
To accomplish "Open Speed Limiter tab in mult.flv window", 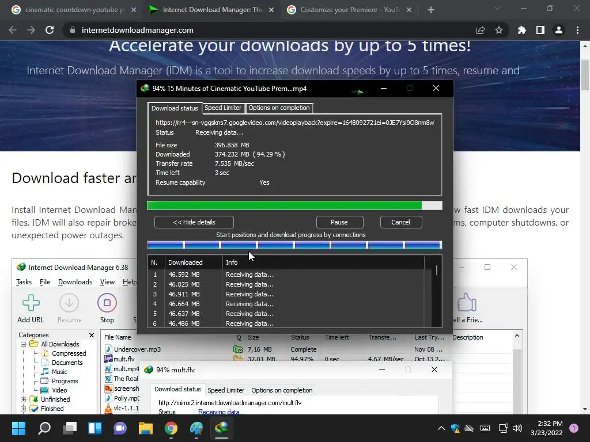I will (226, 390).
